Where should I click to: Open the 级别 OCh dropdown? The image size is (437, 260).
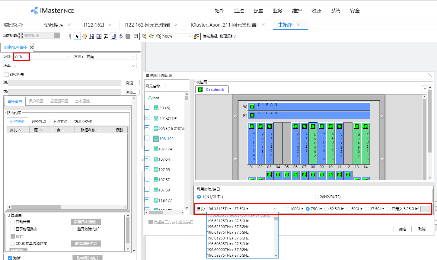coord(68,57)
